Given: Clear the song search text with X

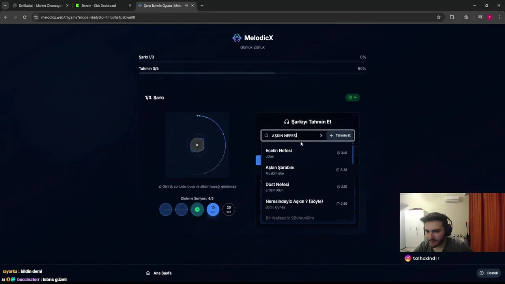Looking at the screenshot, I should click(321, 136).
